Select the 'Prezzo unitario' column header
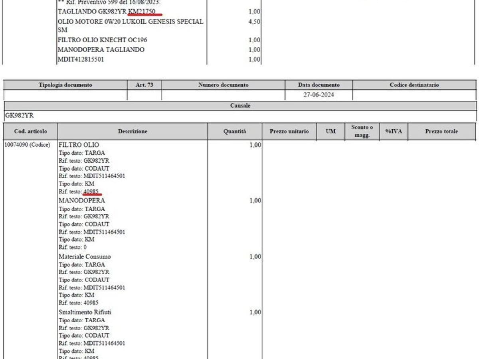Viewport: 479px width, 359px height. coord(289,131)
